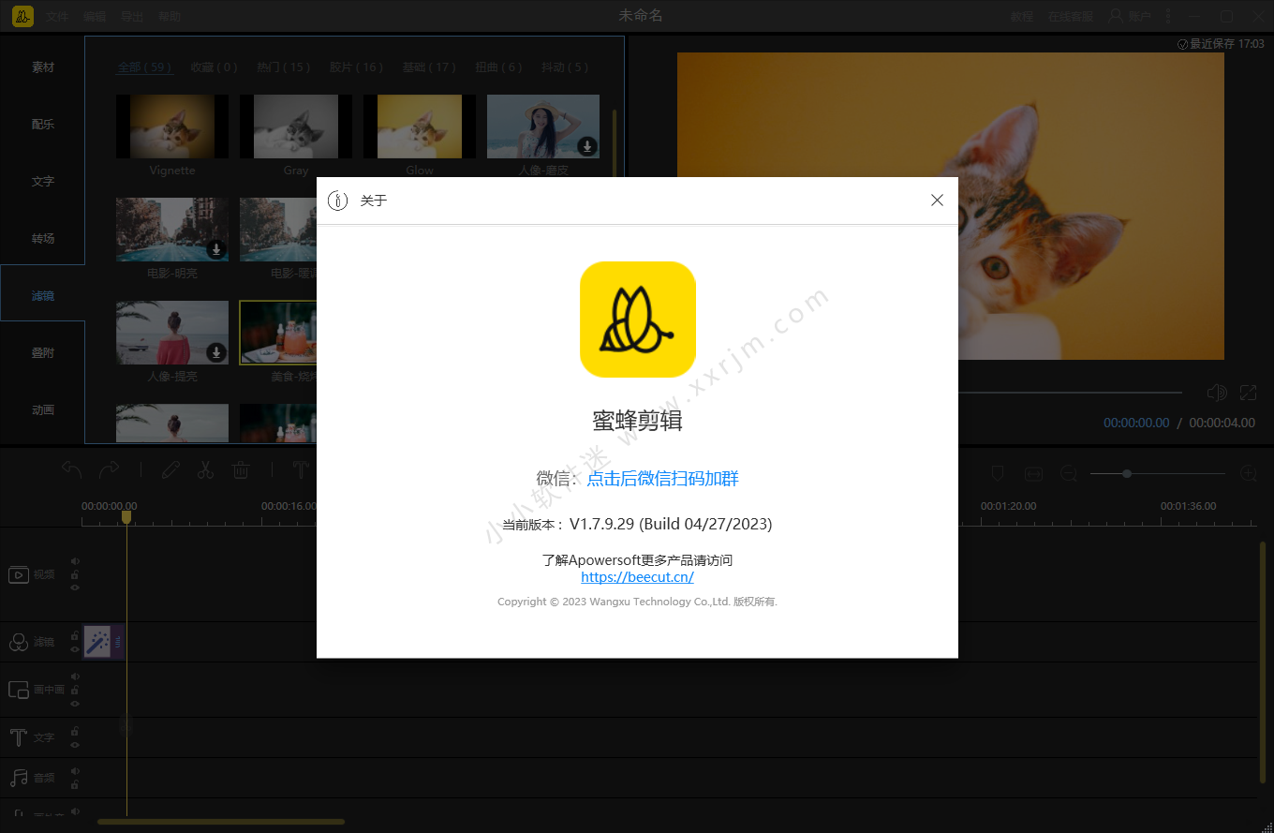Show the 胶片 (16) filter category
Viewport: 1274px width, 833px height.
tap(356, 67)
